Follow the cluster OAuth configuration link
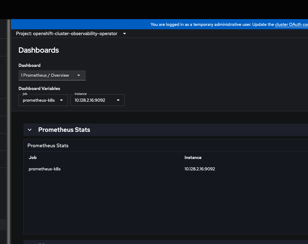Viewport: 308px width, 244px height. click(291, 25)
